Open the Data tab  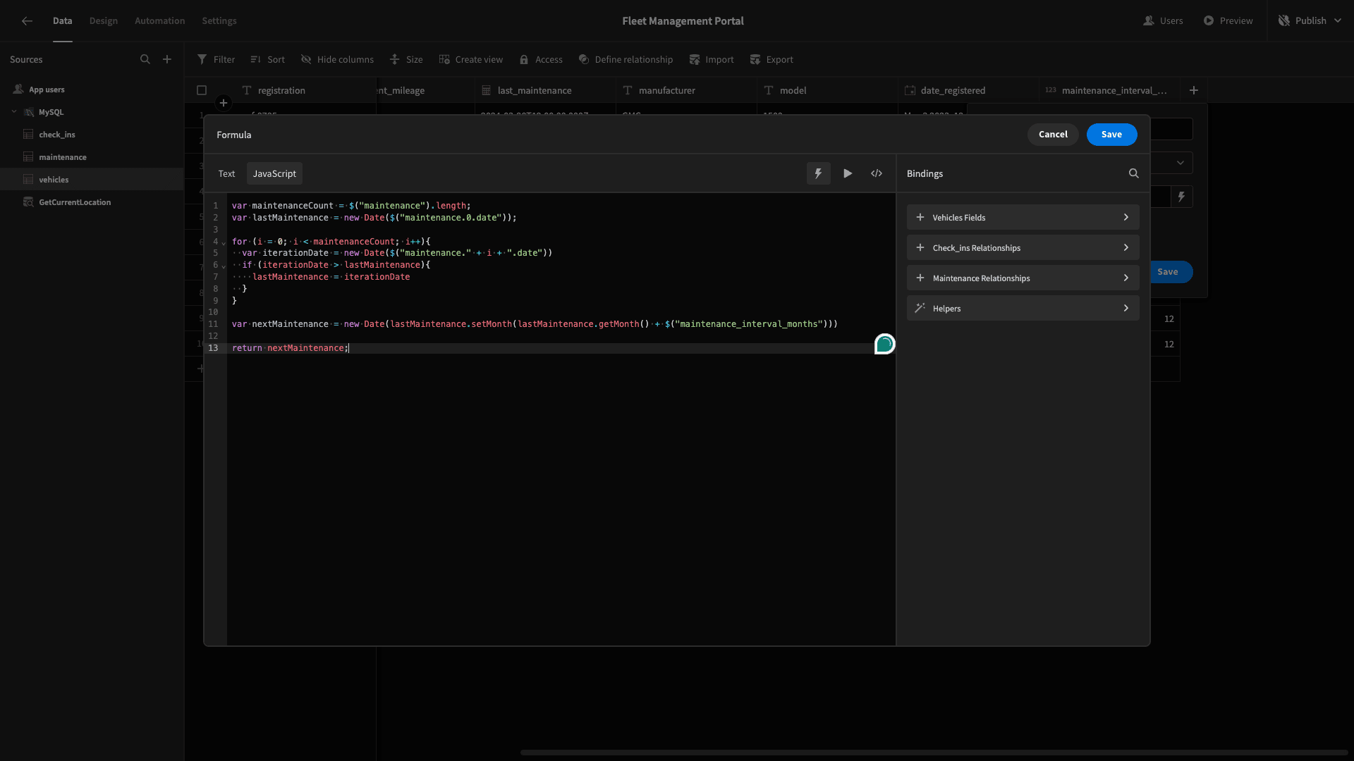(x=62, y=21)
